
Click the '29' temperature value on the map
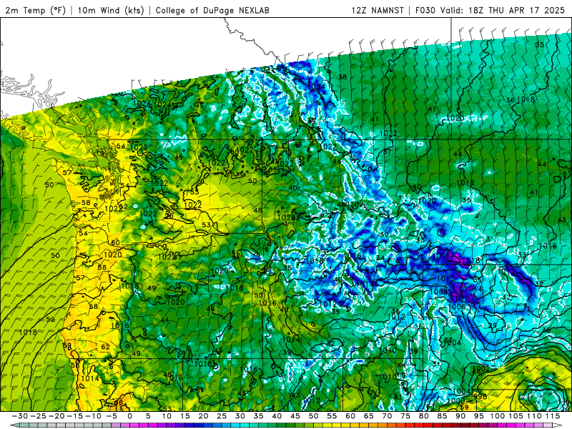pos(493,325)
